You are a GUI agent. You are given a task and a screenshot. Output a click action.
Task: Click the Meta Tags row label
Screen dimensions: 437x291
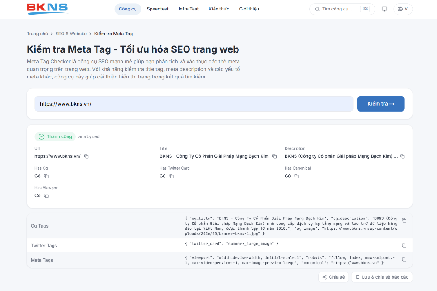42,260
